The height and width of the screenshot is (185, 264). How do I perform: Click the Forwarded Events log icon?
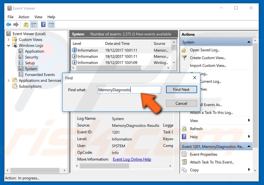click(21, 75)
